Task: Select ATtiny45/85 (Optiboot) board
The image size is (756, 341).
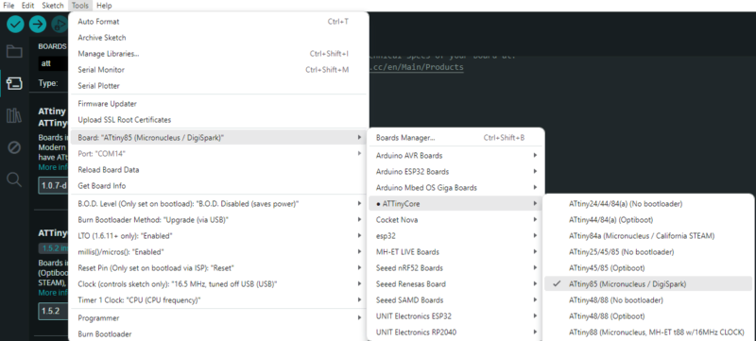Action: [x=648, y=267]
